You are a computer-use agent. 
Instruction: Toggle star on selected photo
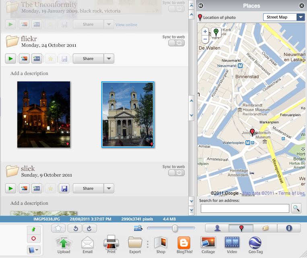tap(58, 228)
